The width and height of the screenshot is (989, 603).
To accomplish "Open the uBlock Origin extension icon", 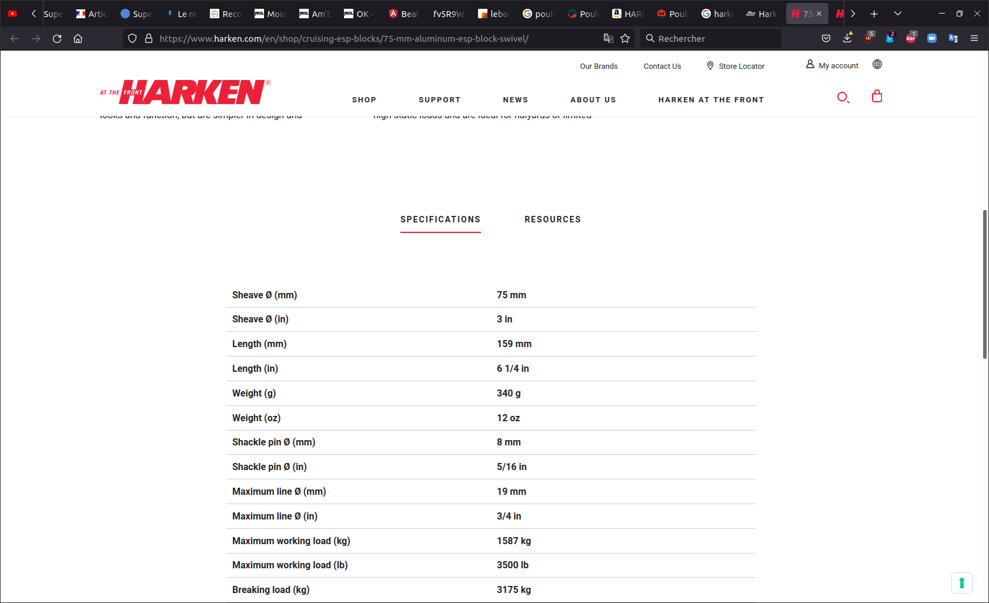I will click(x=868, y=39).
